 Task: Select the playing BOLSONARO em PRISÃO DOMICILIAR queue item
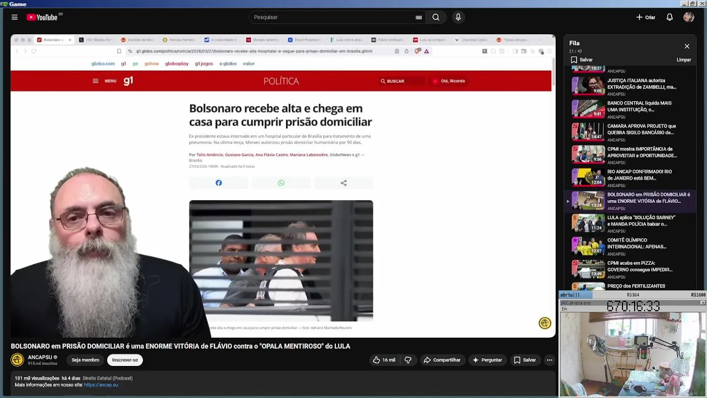pyautogui.click(x=630, y=201)
